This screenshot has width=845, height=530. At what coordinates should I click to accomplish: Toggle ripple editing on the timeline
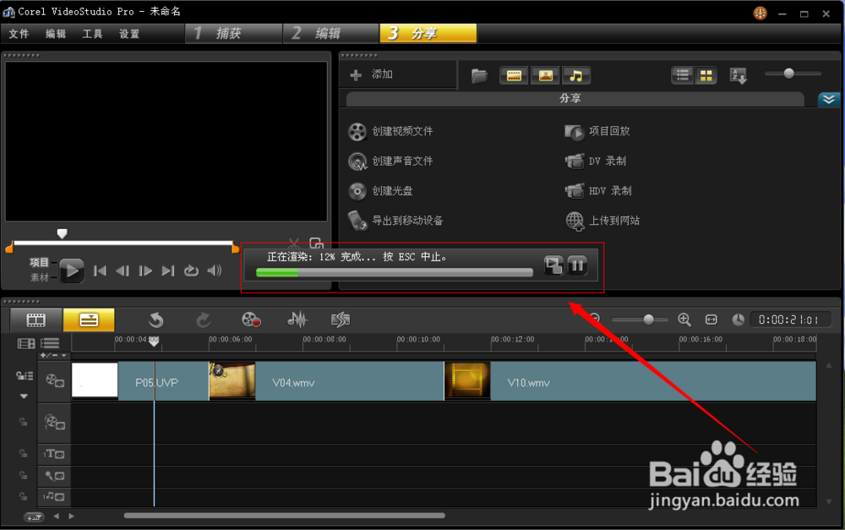tap(25, 376)
